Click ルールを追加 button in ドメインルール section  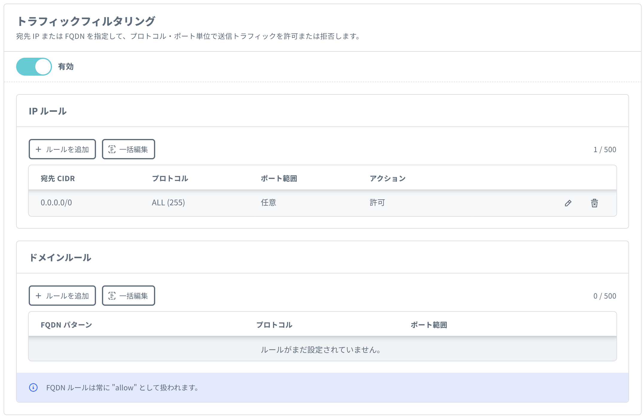pos(62,296)
